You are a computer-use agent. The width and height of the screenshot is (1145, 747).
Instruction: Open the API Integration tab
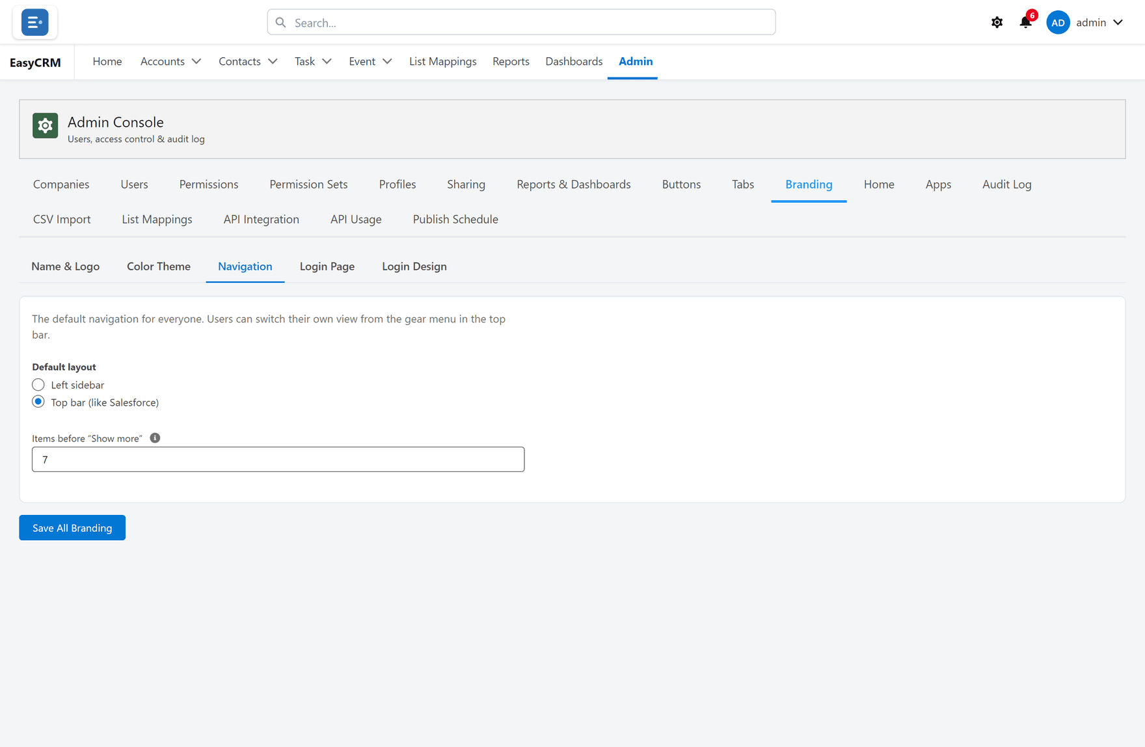[262, 220]
